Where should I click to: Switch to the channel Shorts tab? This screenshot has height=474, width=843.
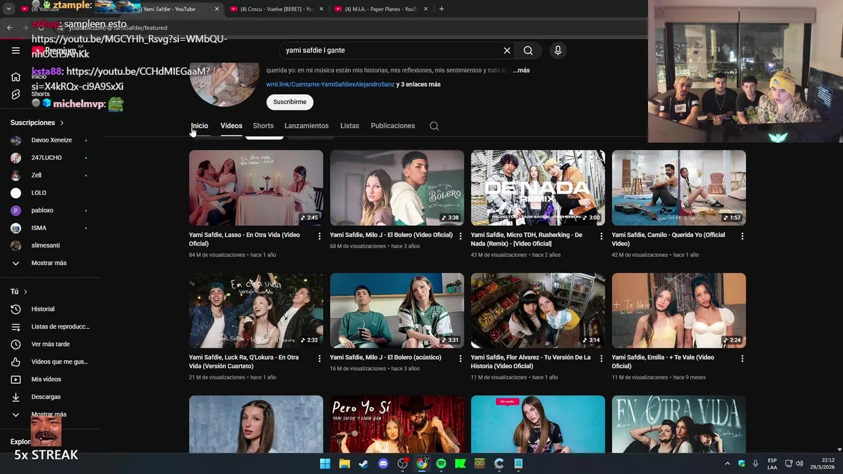click(x=263, y=126)
